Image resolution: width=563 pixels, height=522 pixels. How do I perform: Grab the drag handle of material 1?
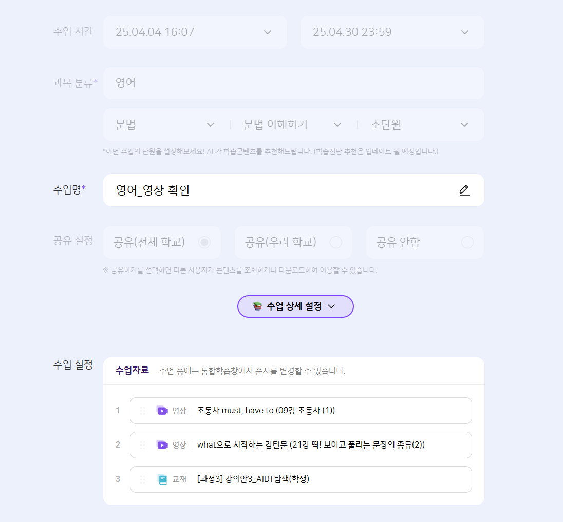143,411
